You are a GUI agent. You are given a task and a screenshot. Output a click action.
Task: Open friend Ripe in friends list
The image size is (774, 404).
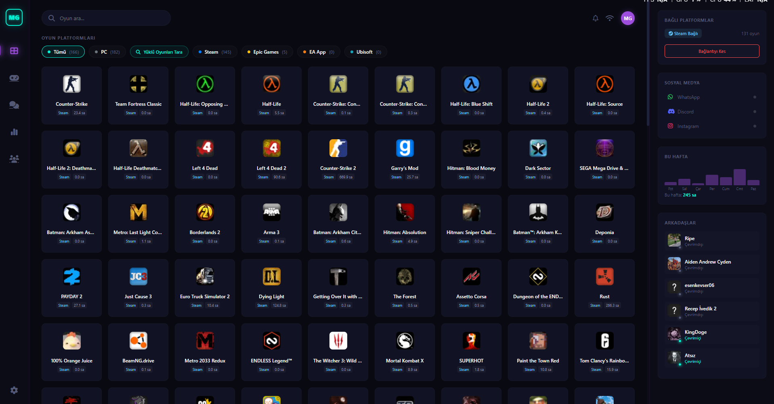712,241
